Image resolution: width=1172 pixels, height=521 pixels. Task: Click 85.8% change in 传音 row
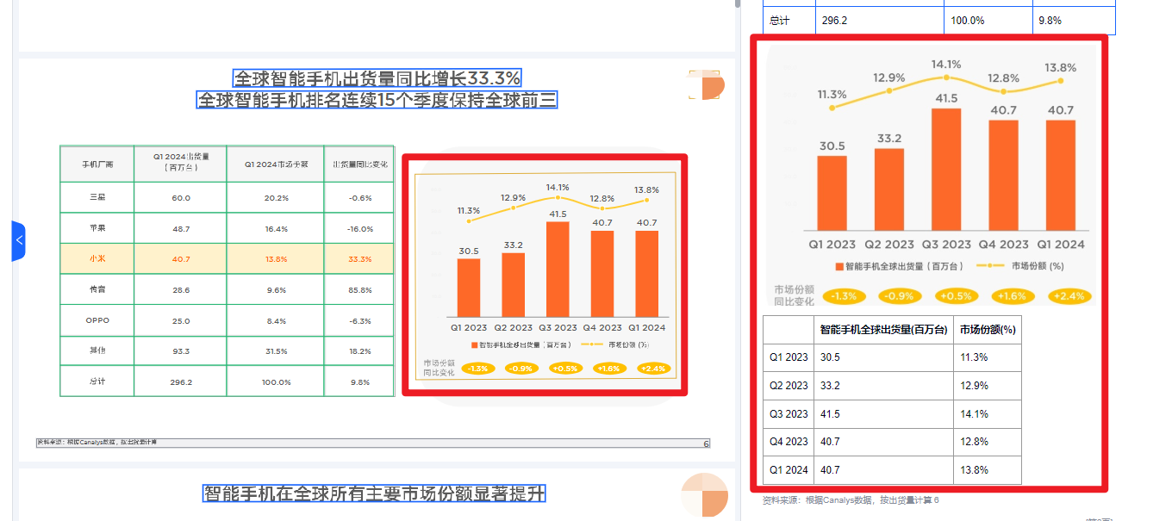point(359,290)
